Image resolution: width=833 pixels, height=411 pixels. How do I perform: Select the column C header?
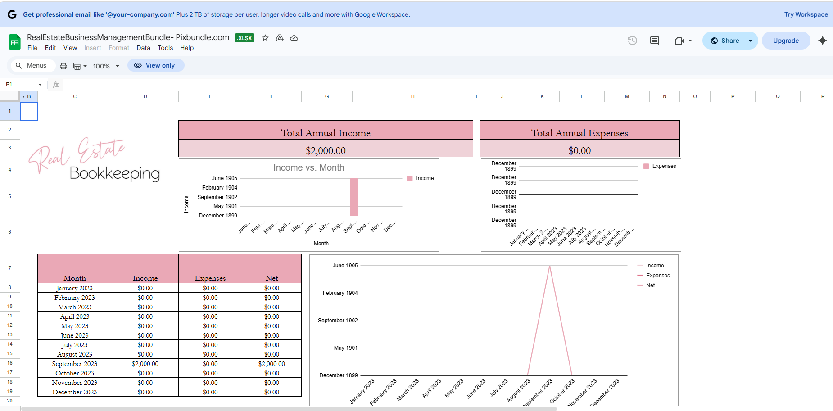(75, 96)
